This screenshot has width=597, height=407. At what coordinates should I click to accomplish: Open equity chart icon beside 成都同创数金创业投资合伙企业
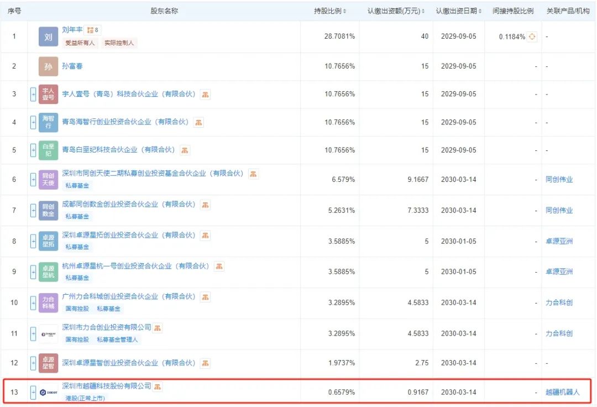(x=205, y=205)
